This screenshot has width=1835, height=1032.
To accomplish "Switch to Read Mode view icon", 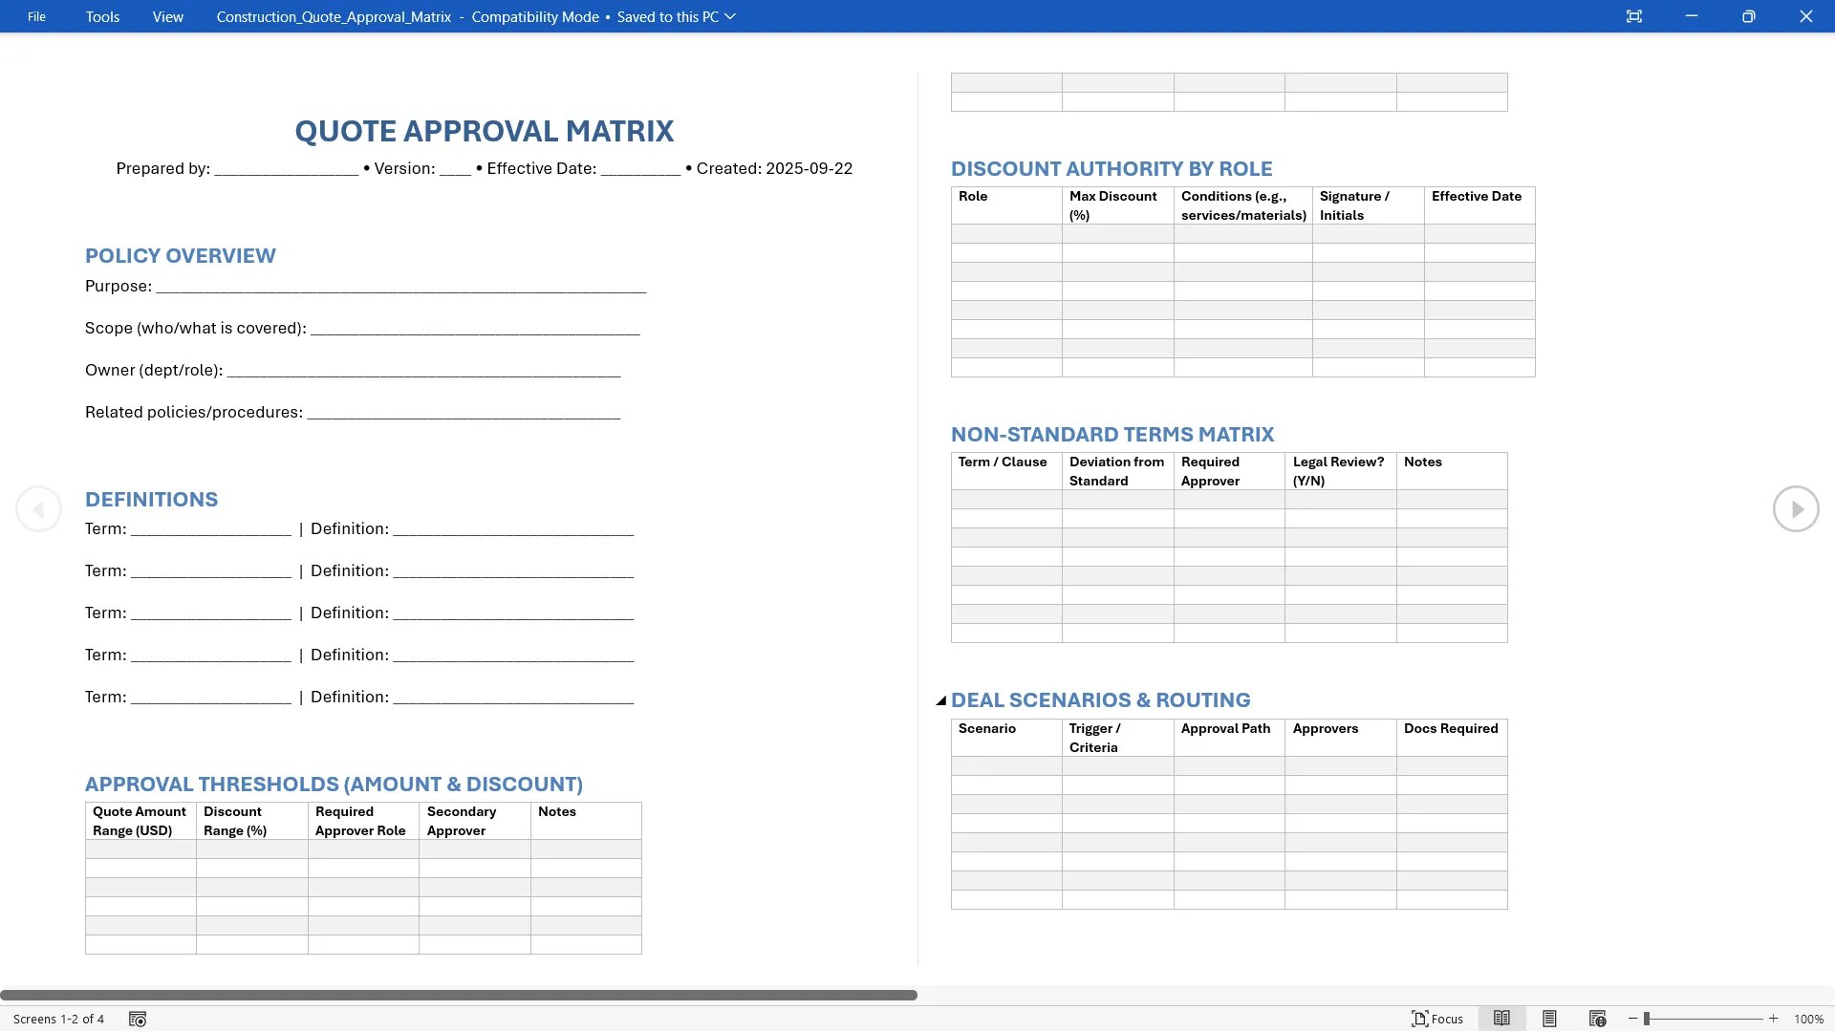I will pos(1501,1019).
